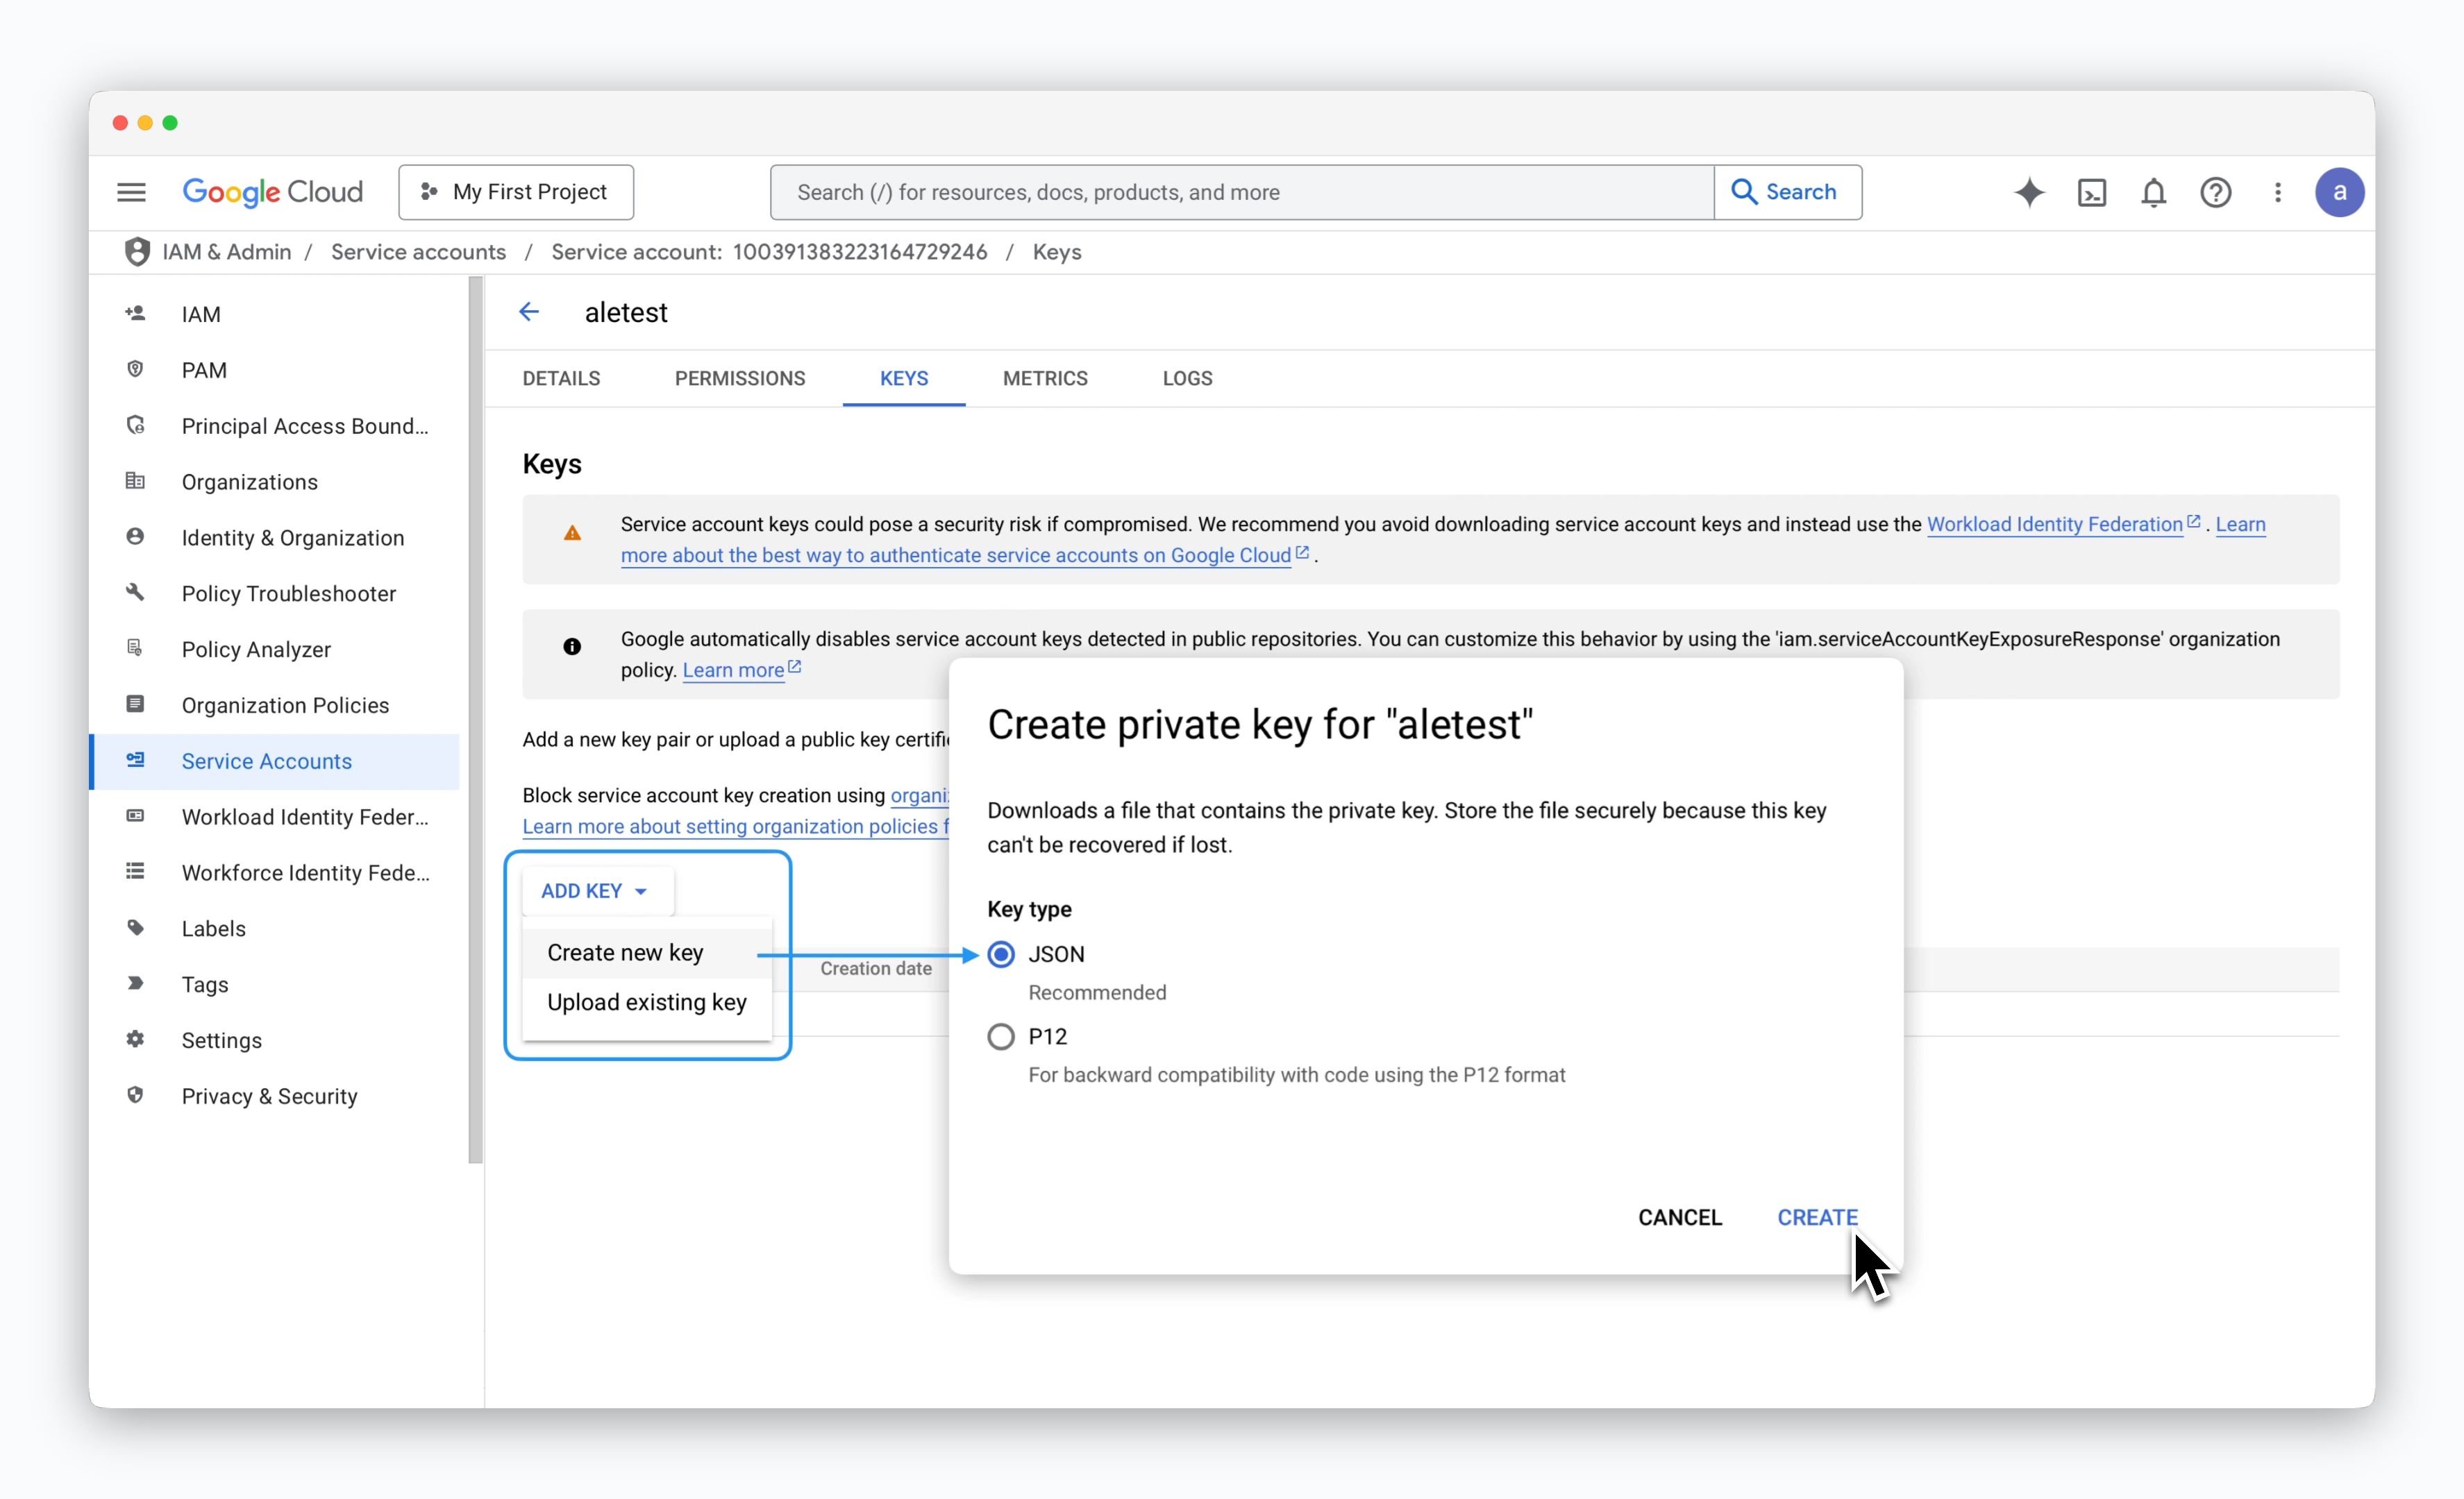2464x1499 pixels.
Task: Open link about authenticating service accounts
Action: point(956,554)
